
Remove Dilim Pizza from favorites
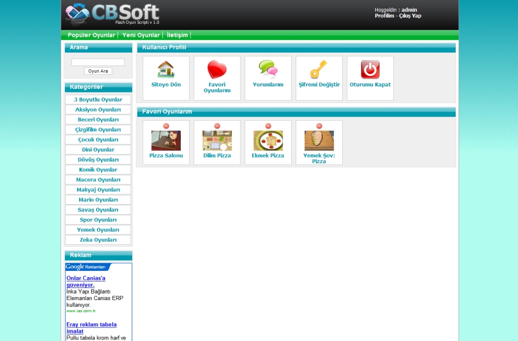click(x=217, y=126)
